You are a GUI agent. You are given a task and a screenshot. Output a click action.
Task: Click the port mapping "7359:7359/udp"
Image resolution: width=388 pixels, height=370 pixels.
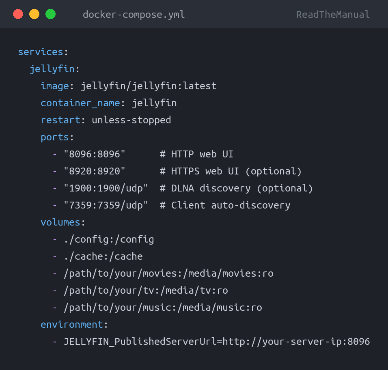[106, 205]
